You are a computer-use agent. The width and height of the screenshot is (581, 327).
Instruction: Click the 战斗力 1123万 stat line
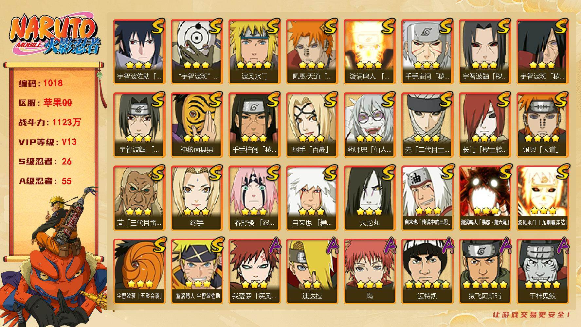(50, 122)
